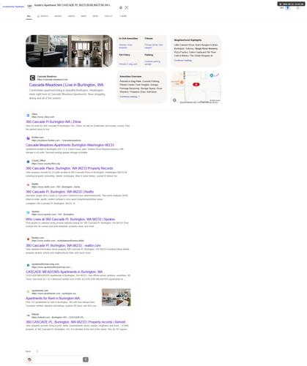Click the zillow.com URL under Zillow

coord(43,117)
